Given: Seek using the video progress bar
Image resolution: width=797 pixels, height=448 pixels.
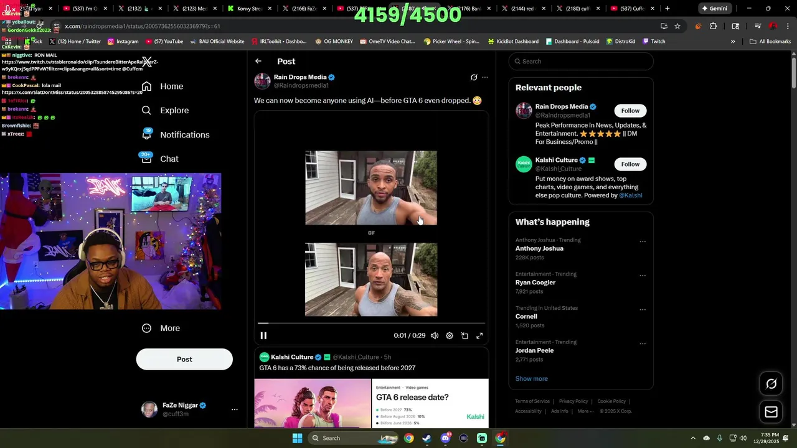Looking at the screenshot, I should 371,323.
